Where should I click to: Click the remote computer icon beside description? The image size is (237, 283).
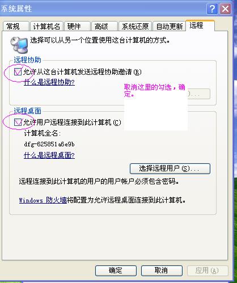click(19, 45)
